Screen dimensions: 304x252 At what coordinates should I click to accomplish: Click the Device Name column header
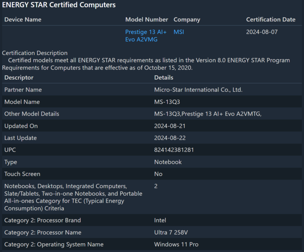23,19
